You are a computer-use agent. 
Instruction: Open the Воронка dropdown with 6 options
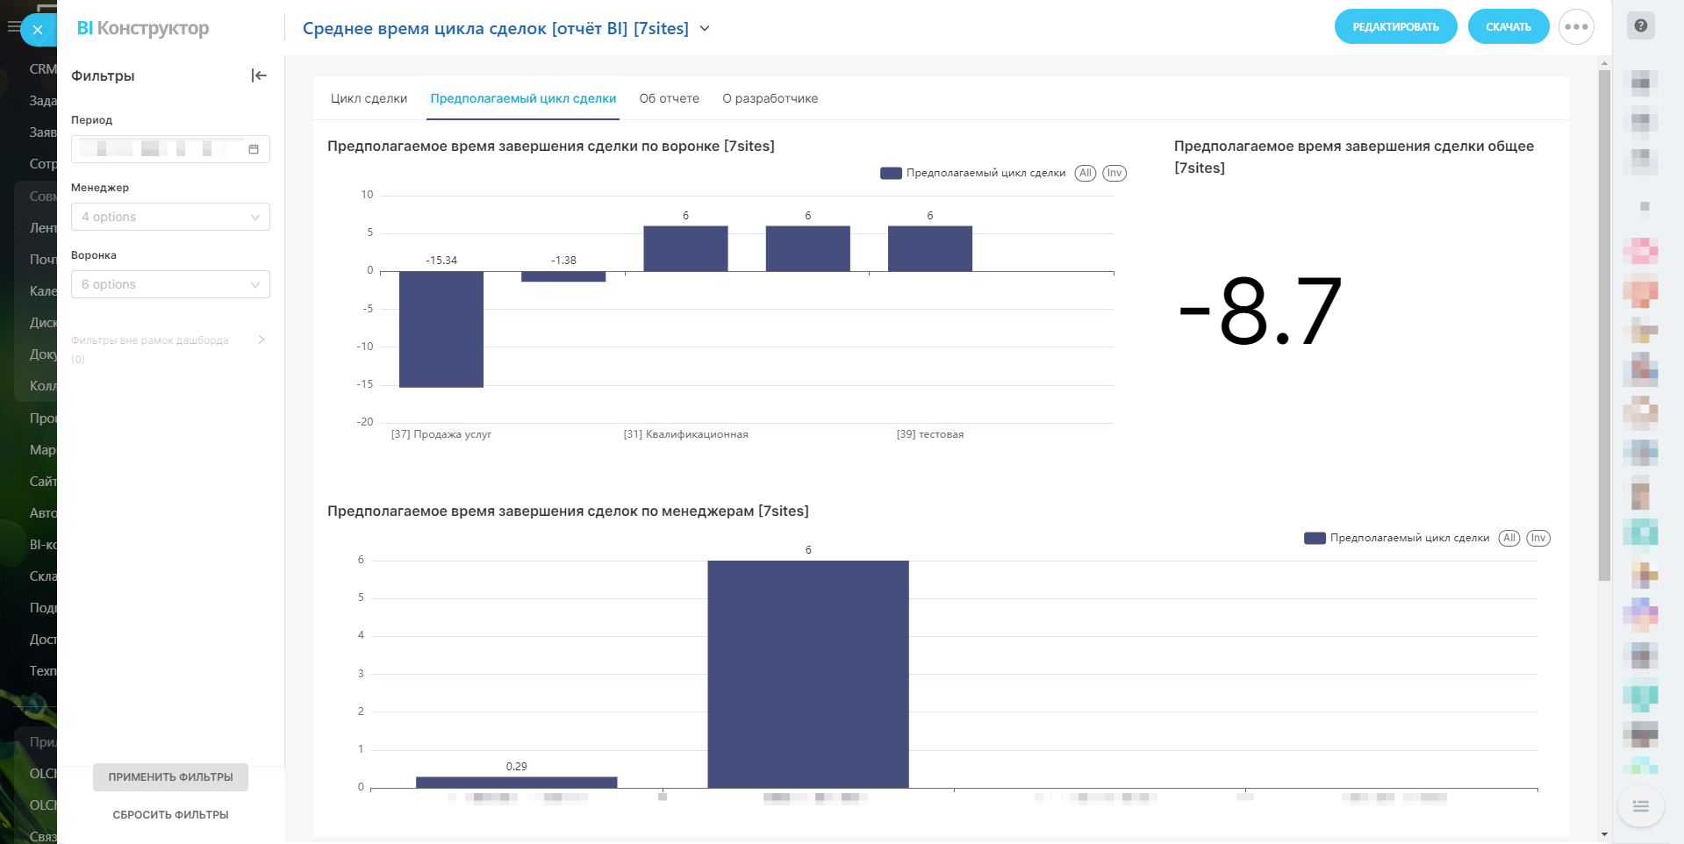[x=170, y=284]
